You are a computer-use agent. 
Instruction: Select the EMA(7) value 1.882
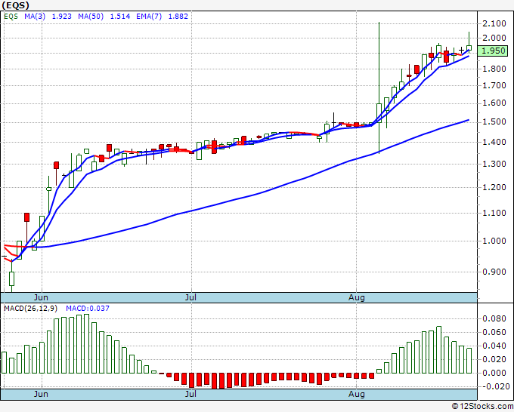click(178, 17)
